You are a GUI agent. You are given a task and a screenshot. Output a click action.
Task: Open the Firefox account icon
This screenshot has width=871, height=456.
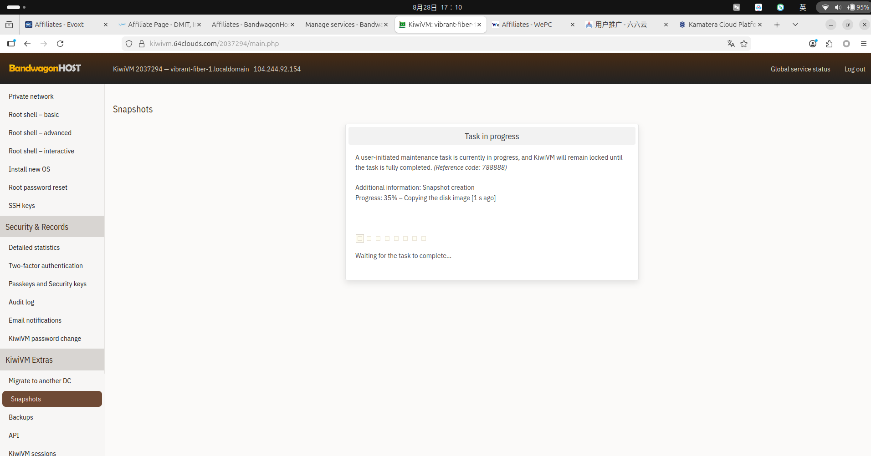pyautogui.click(x=813, y=44)
